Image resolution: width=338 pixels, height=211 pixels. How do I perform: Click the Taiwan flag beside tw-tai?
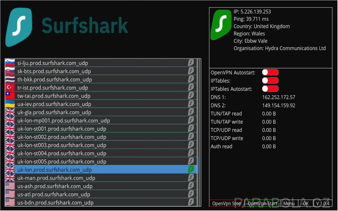click(x=10, y=96)
